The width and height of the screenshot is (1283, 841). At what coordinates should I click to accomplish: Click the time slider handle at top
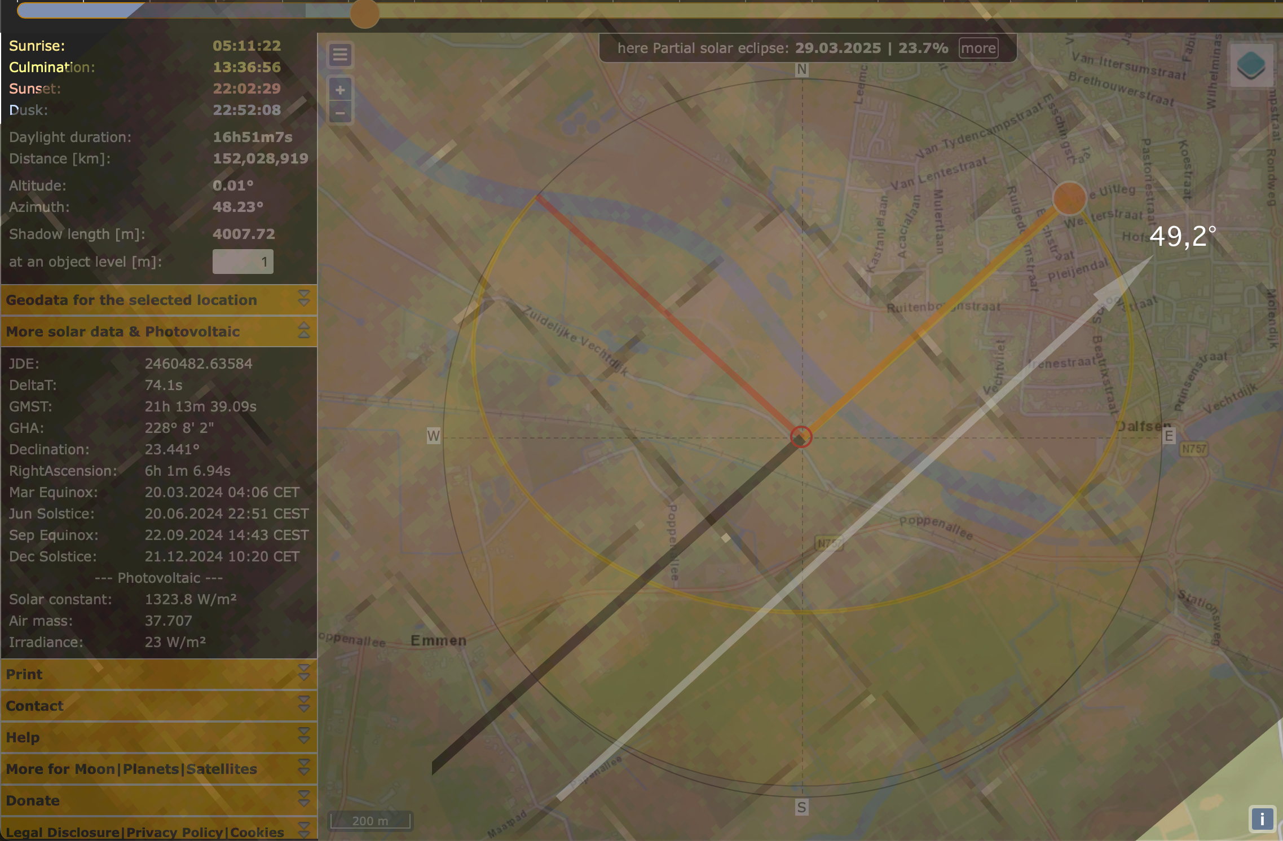[364, 14]
